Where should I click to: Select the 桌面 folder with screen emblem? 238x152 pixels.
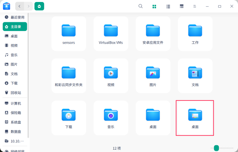195,115
